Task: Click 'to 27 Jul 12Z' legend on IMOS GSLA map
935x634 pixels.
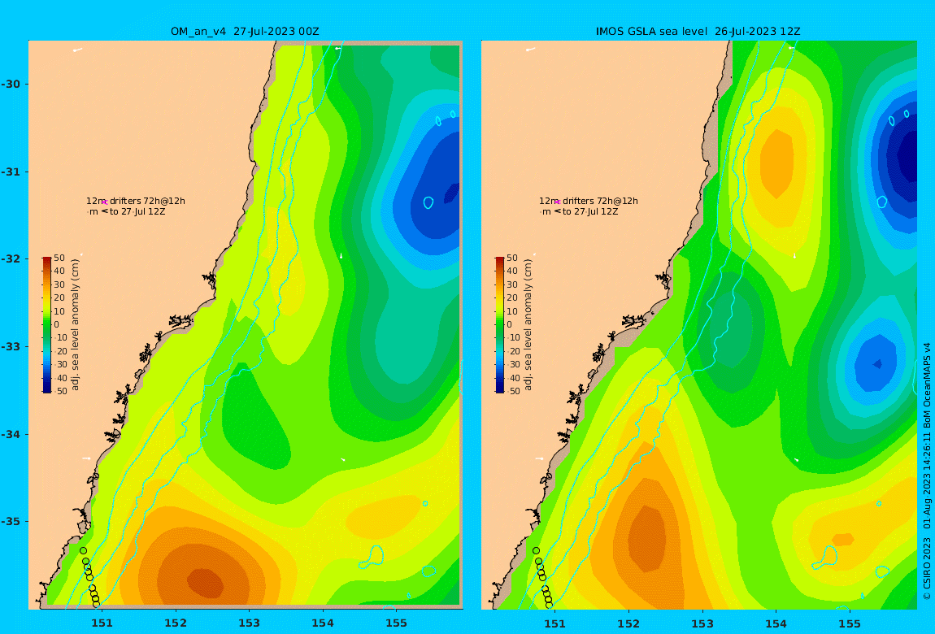Action: tap(590, 211)
